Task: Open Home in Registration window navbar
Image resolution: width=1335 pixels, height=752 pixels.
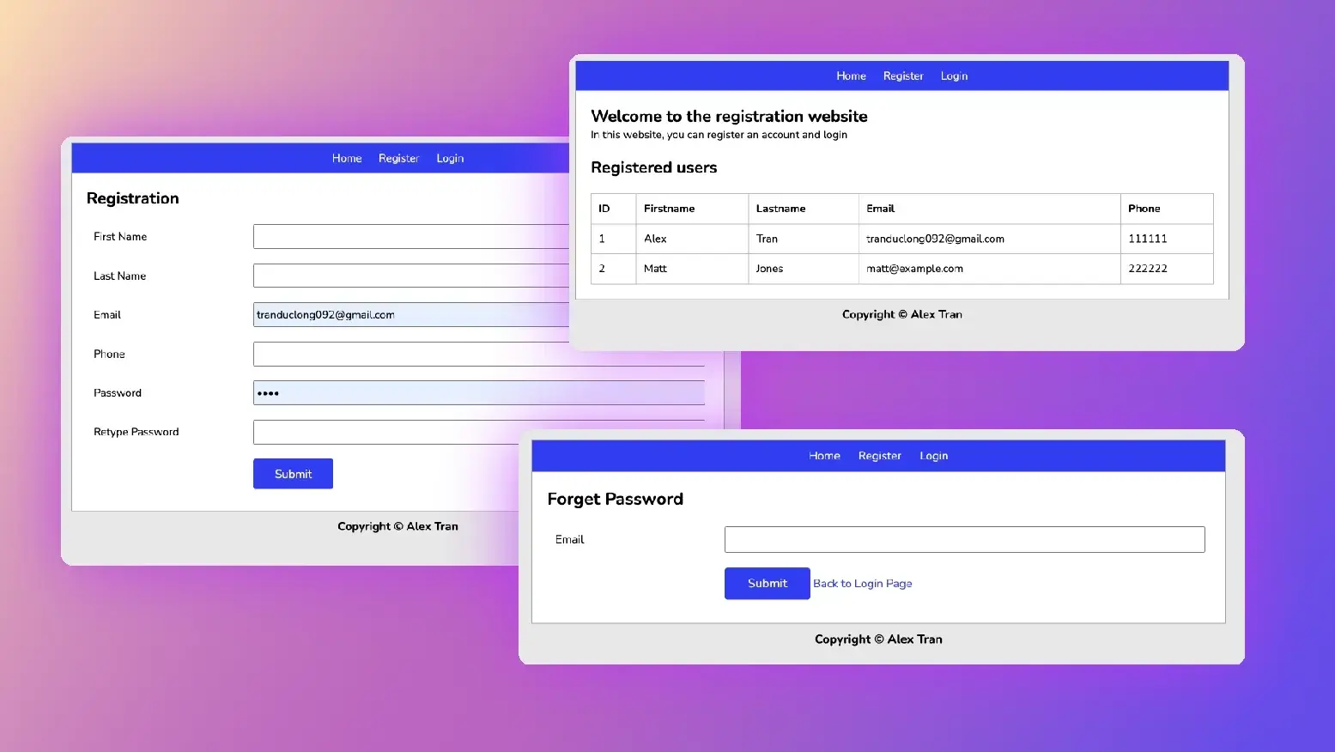Action: click(x=347, y=158)
